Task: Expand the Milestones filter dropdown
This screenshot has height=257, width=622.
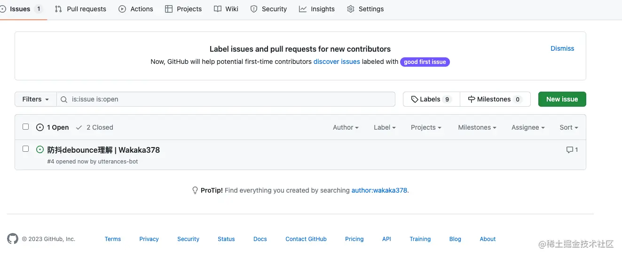Action: click(x=477, y=127)
